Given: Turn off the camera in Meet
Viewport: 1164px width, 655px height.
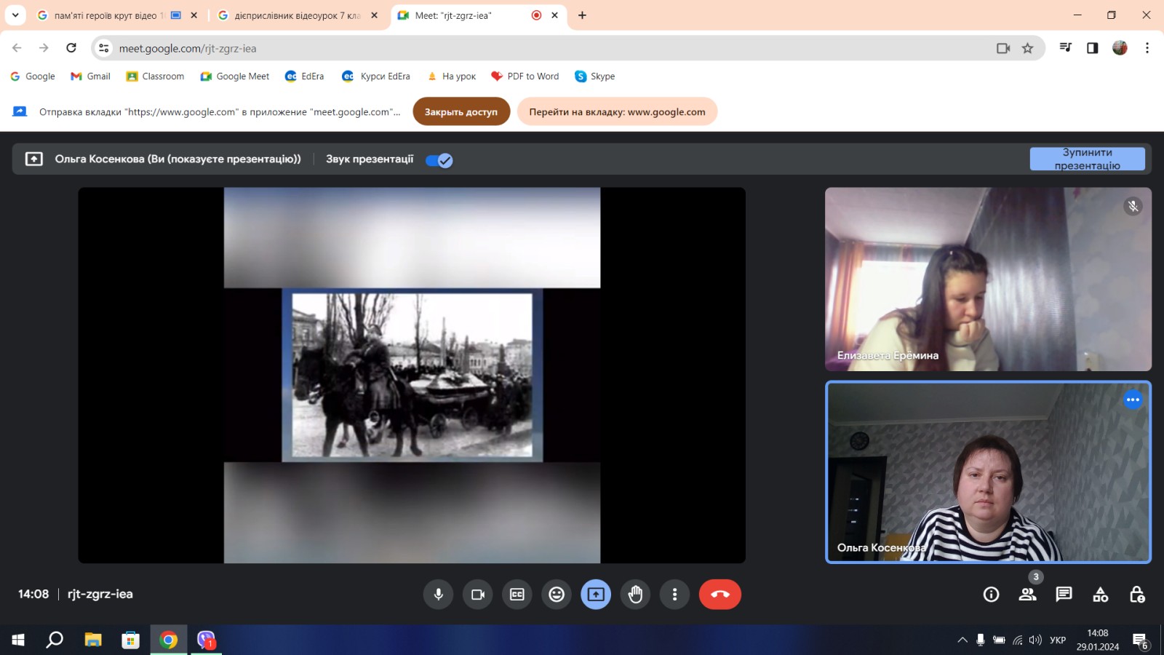Looking at the screenshot, I should (478, 595).
